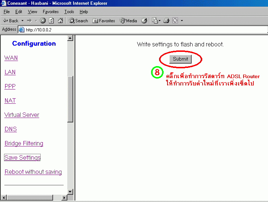Open the Save Settings link

22,157
